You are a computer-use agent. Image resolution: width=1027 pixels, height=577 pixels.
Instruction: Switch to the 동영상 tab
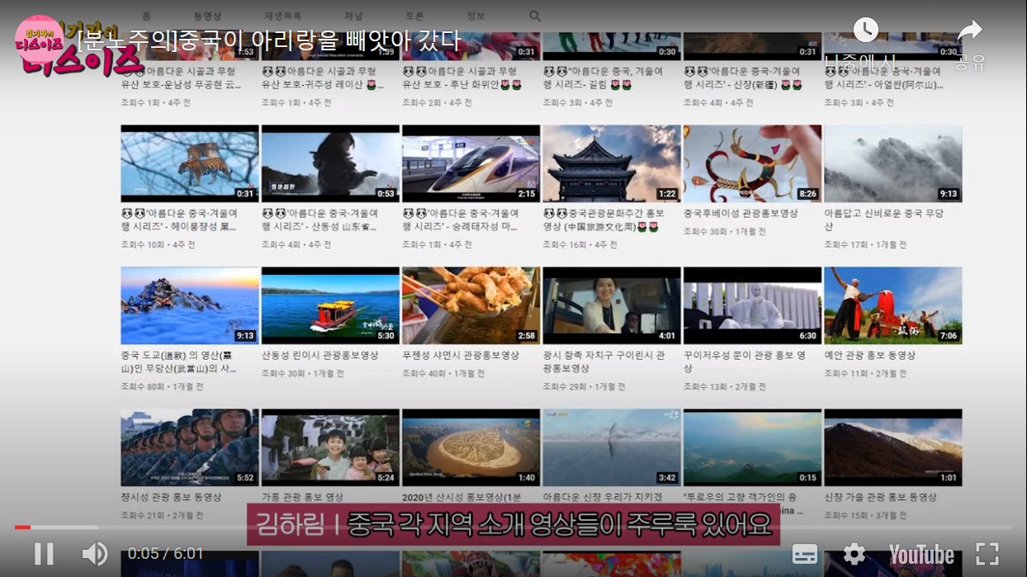[207, 16]
